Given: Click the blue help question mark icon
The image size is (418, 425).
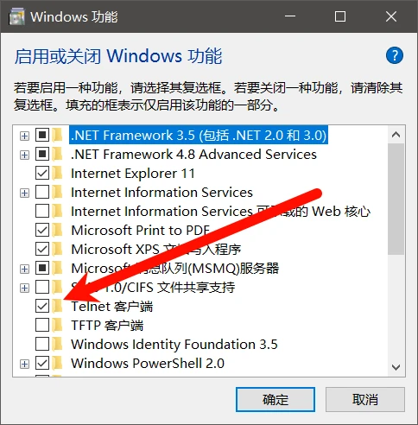Looking at the screenshot, I should (x=395, y=55).
